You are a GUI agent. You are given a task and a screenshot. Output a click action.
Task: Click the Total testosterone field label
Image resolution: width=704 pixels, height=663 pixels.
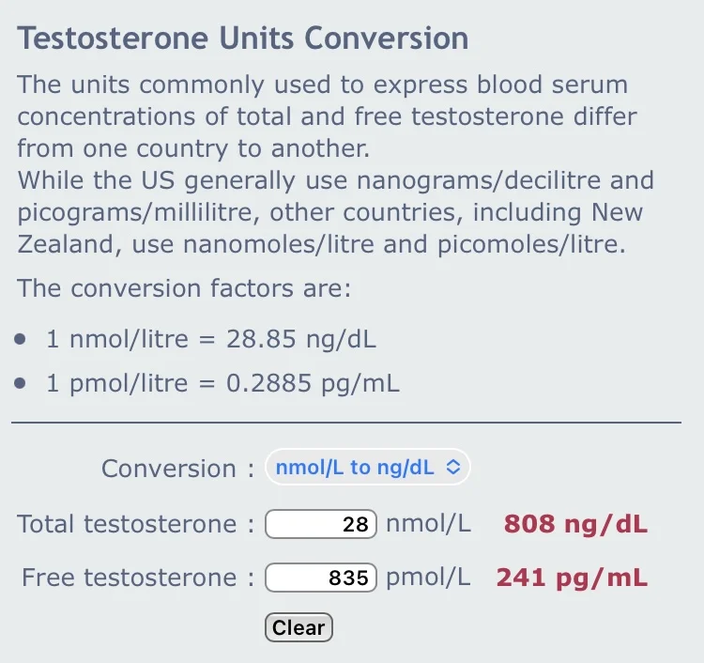coord(135,524)
